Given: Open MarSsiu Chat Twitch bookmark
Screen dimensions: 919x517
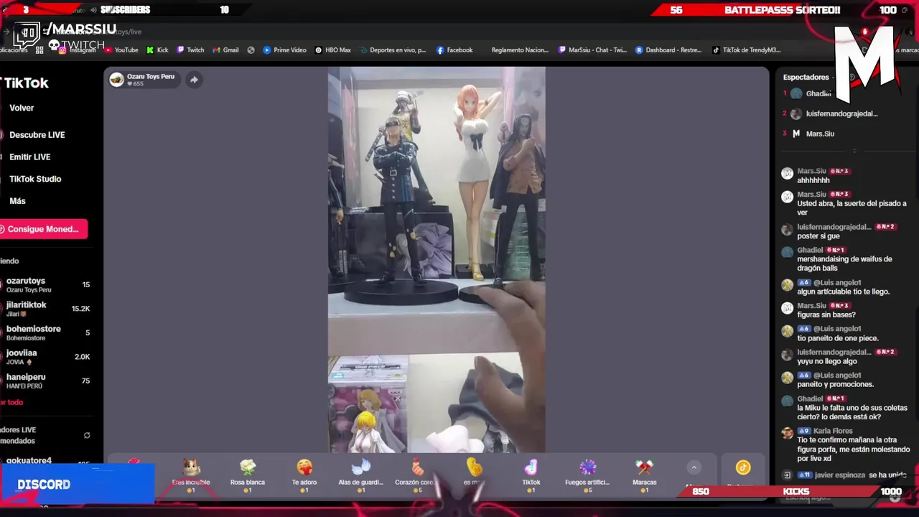Looking at the screenshot, I should click(592, 50).
